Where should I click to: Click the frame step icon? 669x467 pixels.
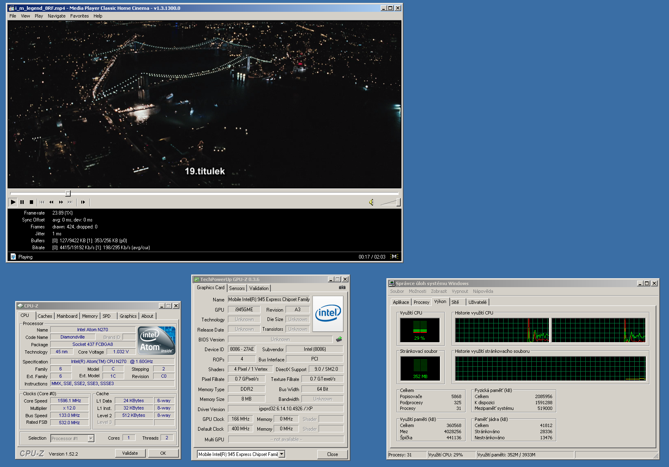click(x=83, y=202)
